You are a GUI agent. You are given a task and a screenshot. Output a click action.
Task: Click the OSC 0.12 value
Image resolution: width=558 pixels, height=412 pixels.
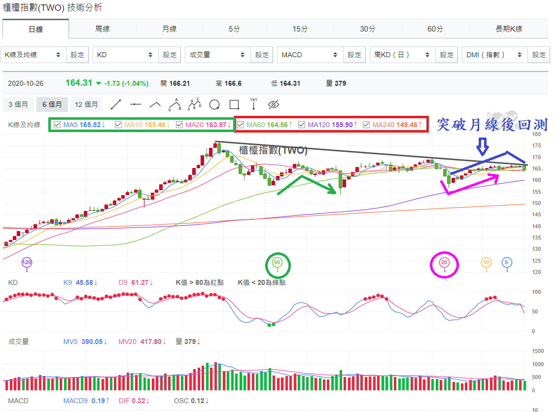191,401
